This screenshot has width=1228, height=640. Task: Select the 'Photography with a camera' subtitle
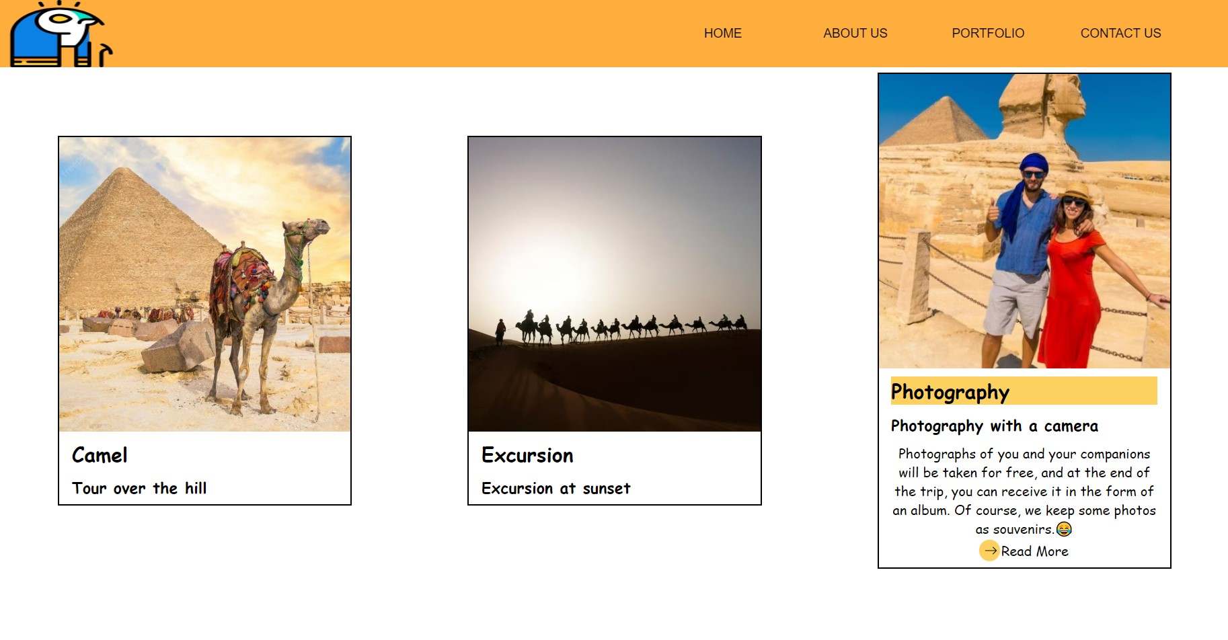coord(993,426)
